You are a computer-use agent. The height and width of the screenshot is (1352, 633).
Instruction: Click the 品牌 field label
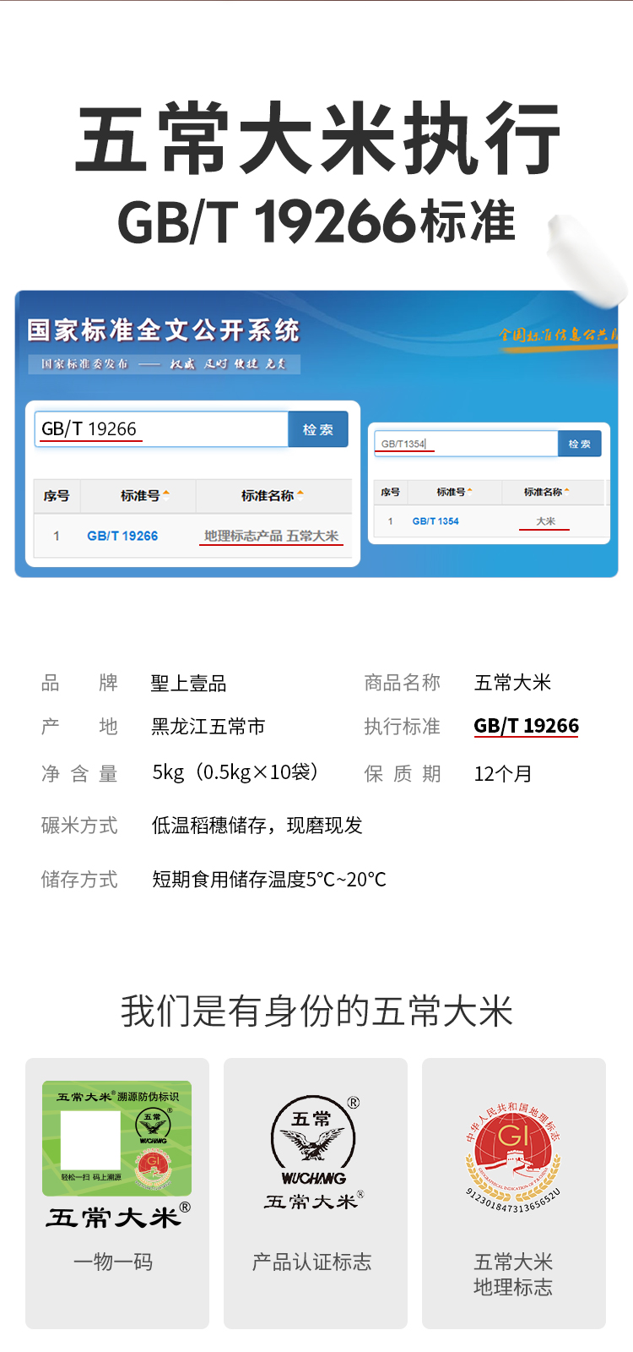point(79,683)
